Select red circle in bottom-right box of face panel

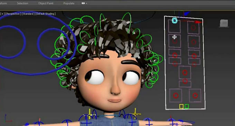195,96
